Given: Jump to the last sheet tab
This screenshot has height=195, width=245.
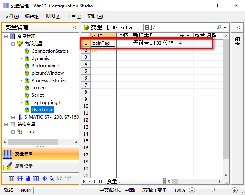Looking at the screenshot, I should point(100,181).
